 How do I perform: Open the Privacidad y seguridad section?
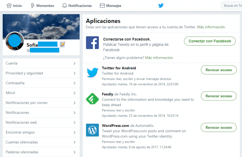(x=41, y=73)
